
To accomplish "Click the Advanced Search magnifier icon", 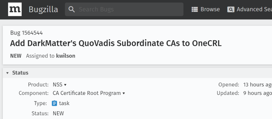I will pos(231,9).
